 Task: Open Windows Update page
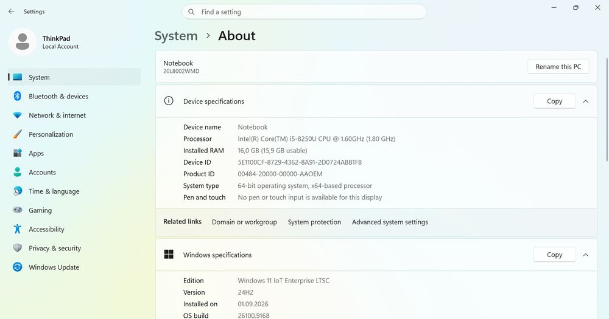(x=74, y=267)
